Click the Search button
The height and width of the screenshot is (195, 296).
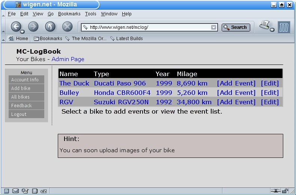(x=236, y=27)
